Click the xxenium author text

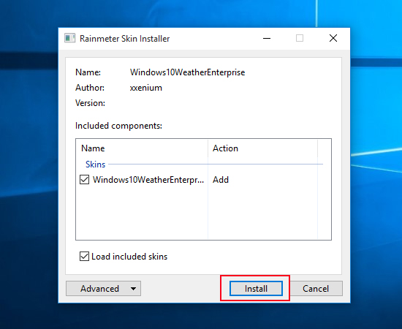click(x=146, y=88)
